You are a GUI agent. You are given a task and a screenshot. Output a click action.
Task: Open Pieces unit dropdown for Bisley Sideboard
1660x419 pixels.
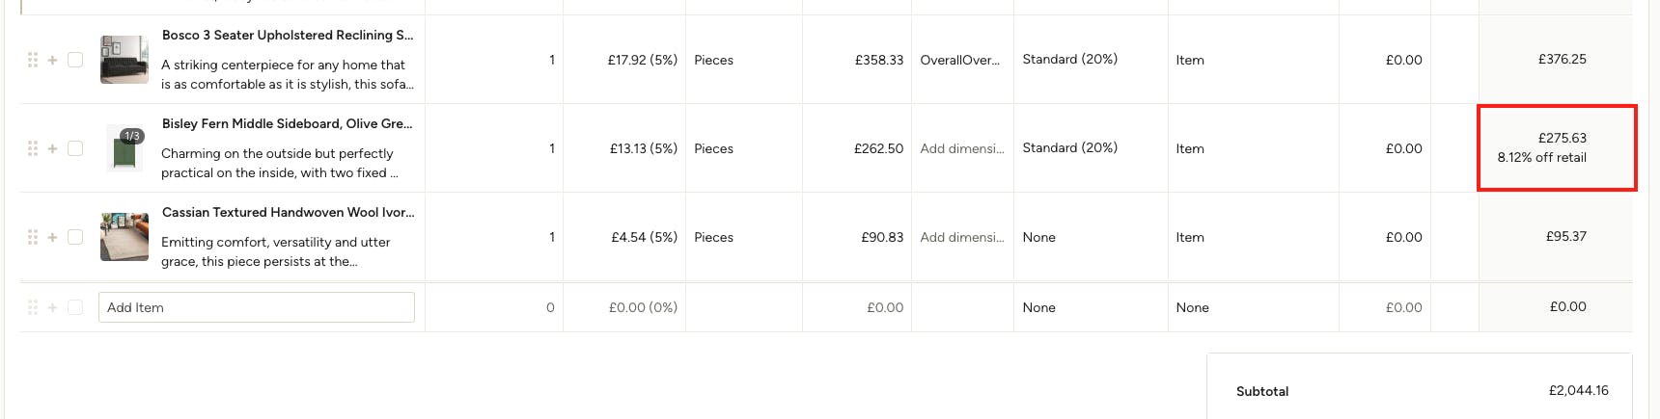pos(714,148)
